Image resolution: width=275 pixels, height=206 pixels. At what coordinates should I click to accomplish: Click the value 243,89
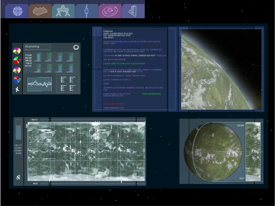coord(28,58)
